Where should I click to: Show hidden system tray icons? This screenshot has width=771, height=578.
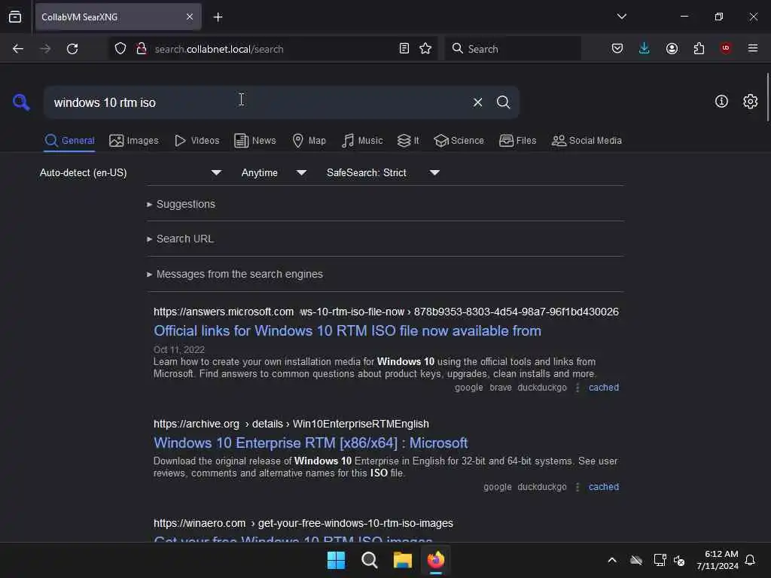611,560
